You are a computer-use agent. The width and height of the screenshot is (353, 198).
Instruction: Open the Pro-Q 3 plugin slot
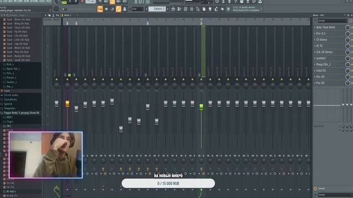[x=321, y=34]
